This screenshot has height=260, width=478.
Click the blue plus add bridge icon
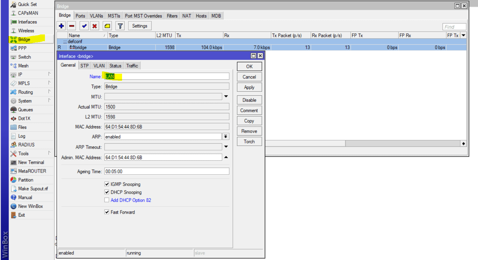[61, 26]
